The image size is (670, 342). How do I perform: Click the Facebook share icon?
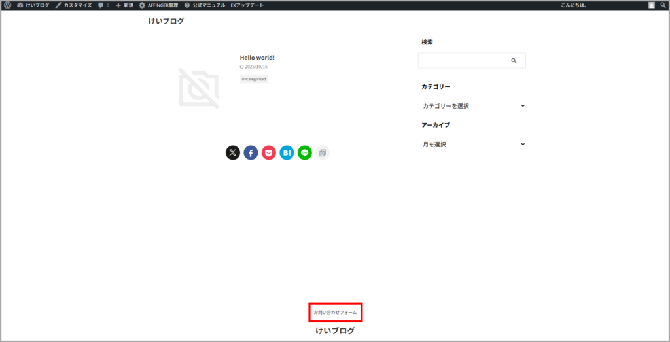251,153
